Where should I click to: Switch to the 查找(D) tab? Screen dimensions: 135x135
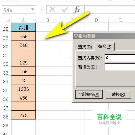click(85, 47)
